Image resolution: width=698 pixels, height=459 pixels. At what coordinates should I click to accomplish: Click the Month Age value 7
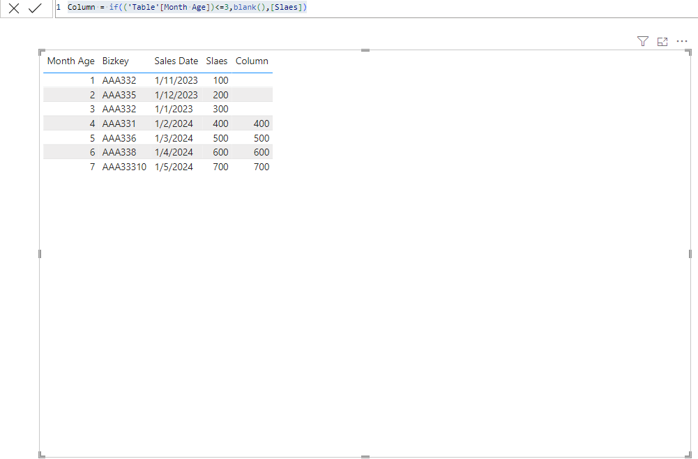92,167
